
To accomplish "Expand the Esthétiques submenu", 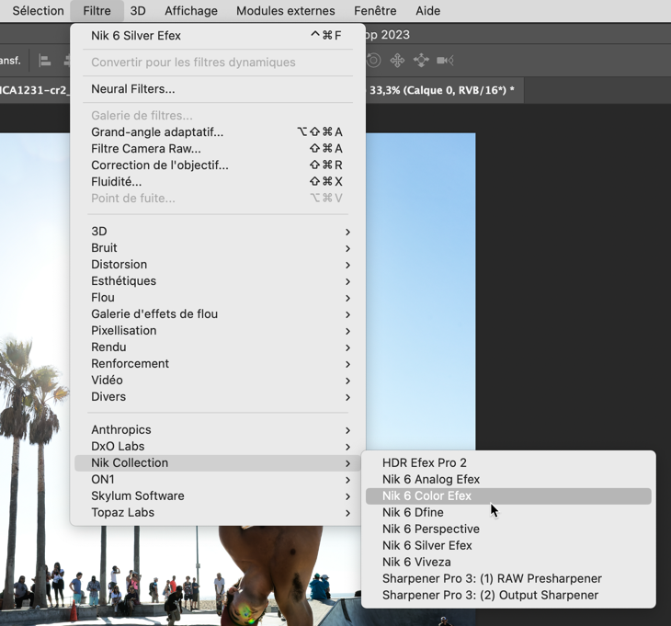I will [218, 281].
